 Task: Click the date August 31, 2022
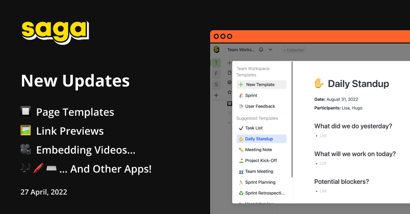point(342,99)
